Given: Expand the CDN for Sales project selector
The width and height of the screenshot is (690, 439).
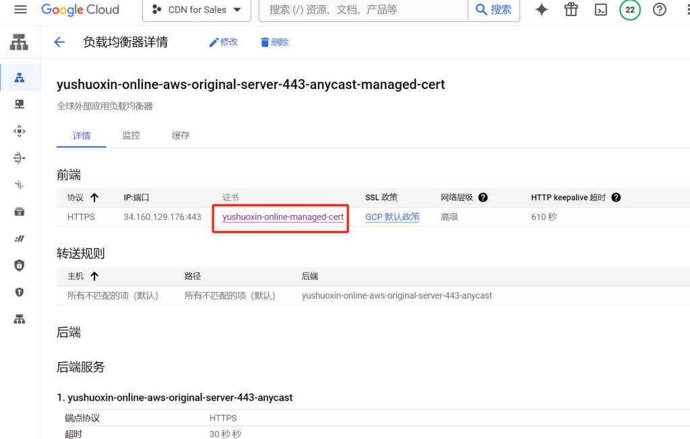Looking at the screenshot, I should click(196, 9).
